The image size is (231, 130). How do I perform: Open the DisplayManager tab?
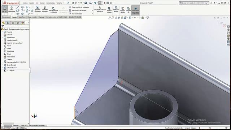[x=22, y=23]
